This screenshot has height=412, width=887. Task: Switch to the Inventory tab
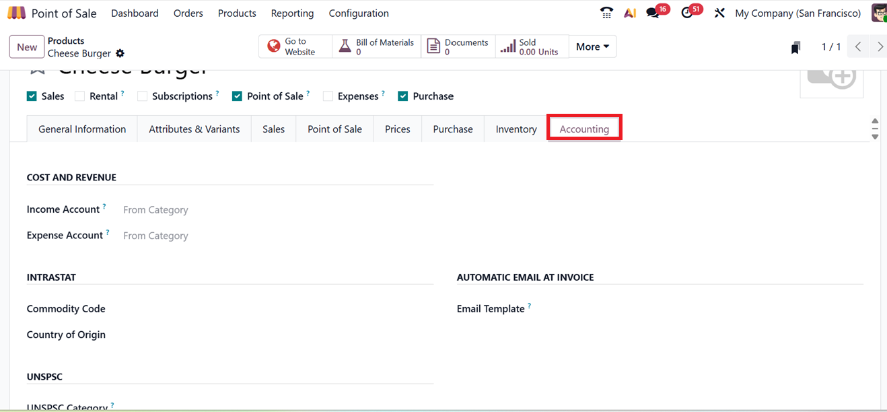[516, 129]
